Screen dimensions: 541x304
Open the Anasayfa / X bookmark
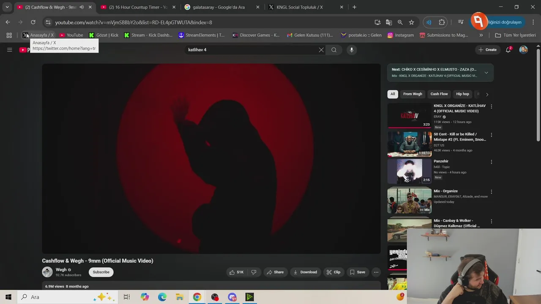(x=38, y=35)
